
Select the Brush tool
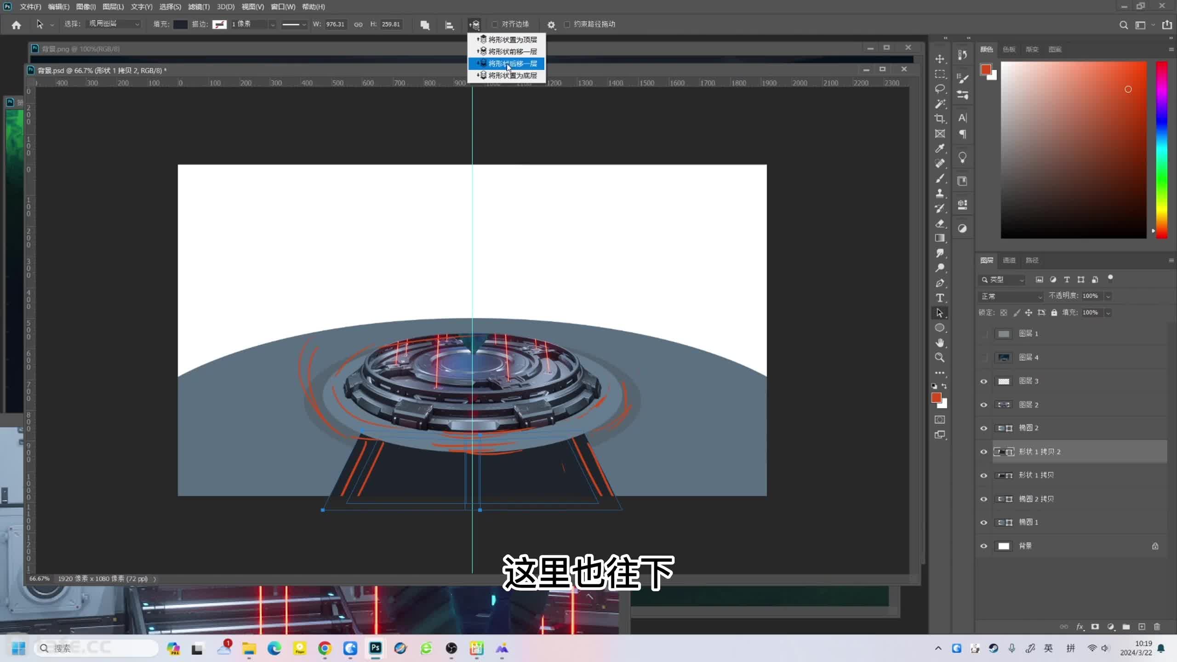pos(940,178)
